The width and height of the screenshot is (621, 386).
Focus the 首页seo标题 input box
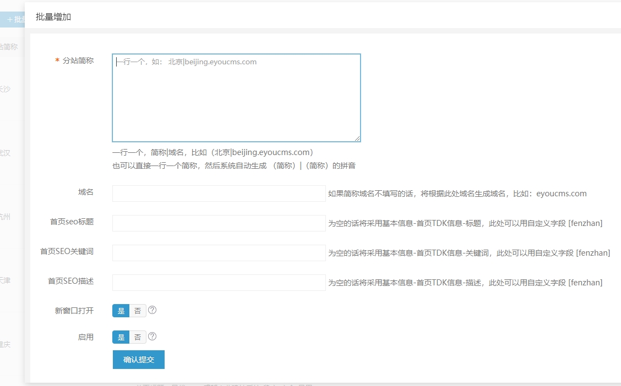click(219, 223)
